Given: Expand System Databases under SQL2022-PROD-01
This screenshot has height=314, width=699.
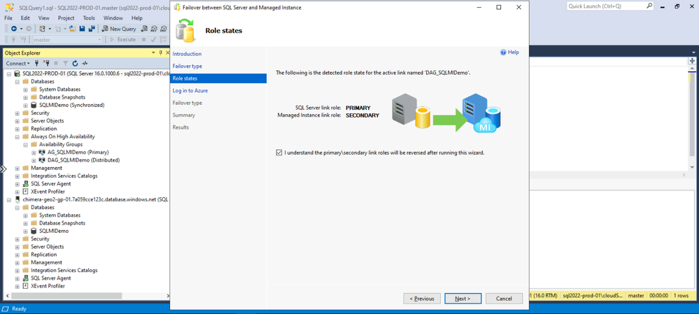Looking at the screenshot, I should 25,90.
